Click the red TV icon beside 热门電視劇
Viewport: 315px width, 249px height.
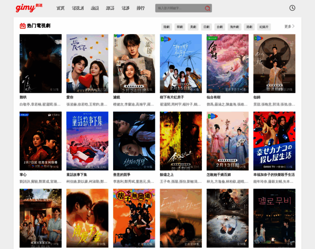click(x=22, y=26)
